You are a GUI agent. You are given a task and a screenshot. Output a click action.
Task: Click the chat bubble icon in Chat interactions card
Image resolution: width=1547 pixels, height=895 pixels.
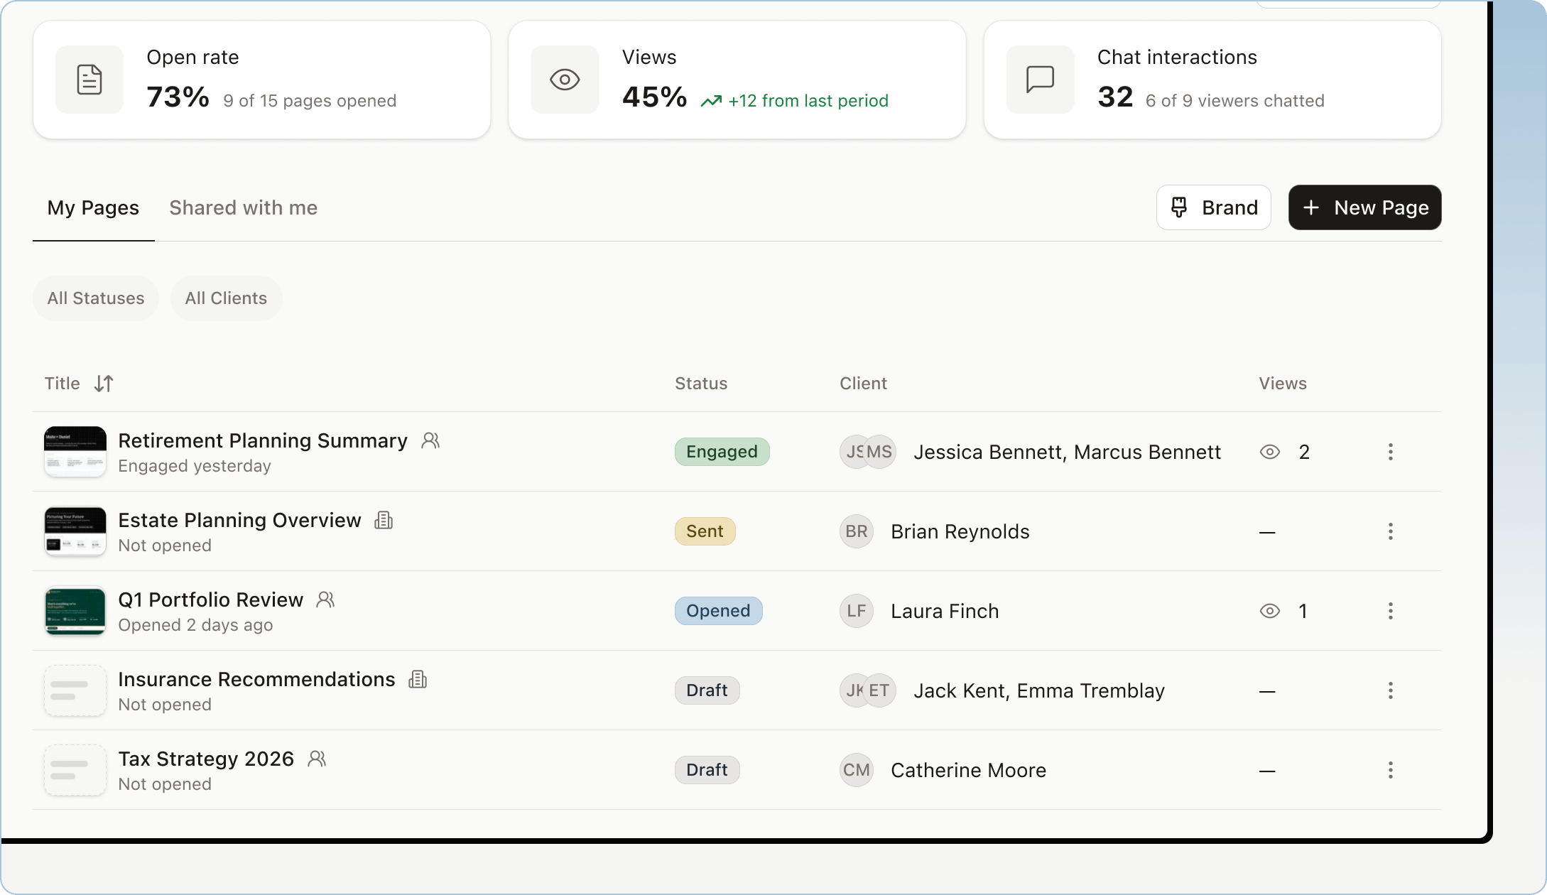pos(1040,80)
